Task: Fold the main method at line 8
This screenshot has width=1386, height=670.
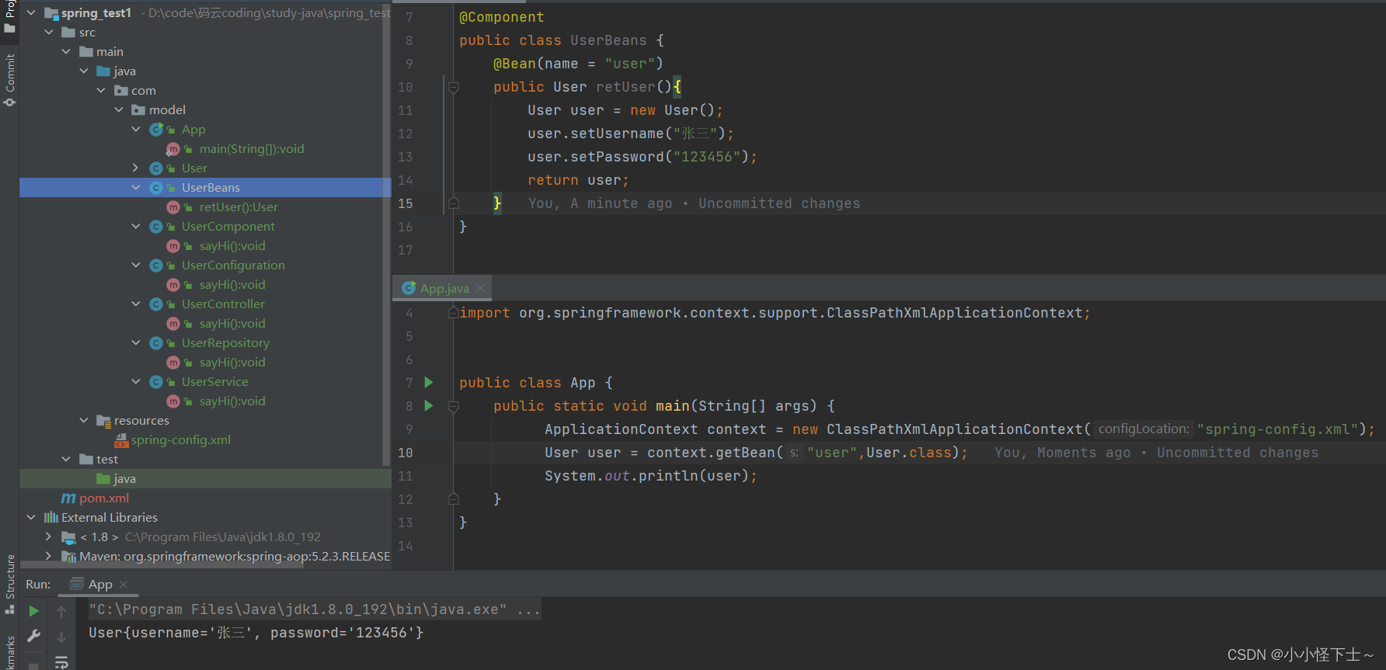Action: click(x=454, y=407)
